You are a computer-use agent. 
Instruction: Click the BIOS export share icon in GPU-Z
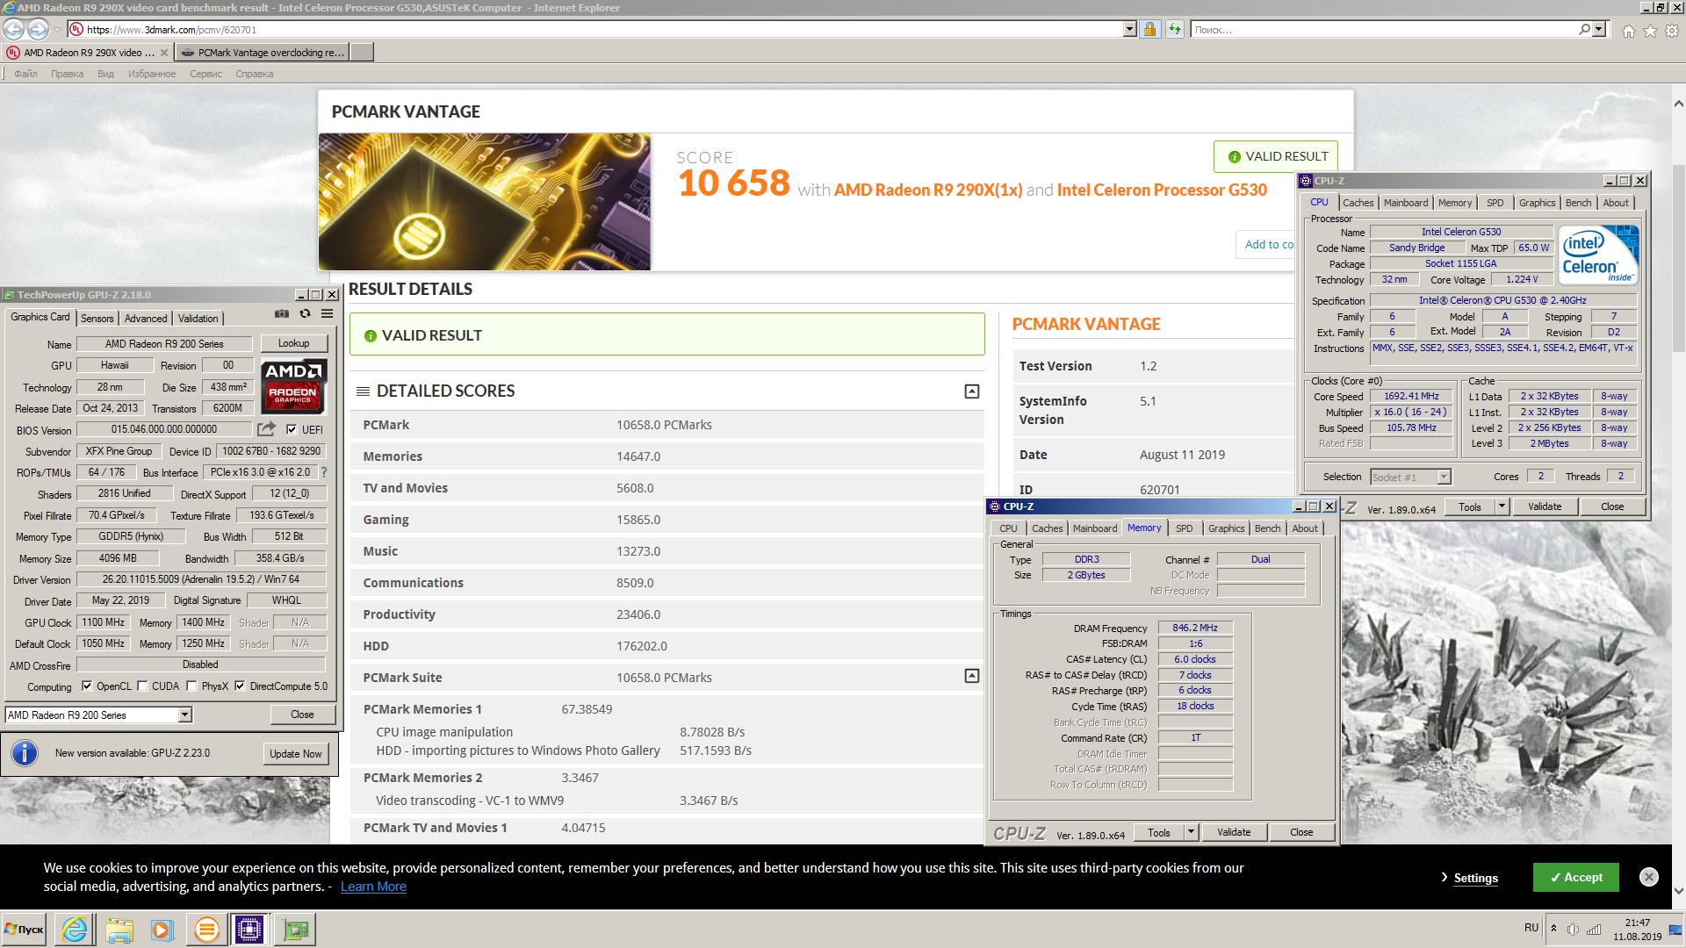point(266,429)
